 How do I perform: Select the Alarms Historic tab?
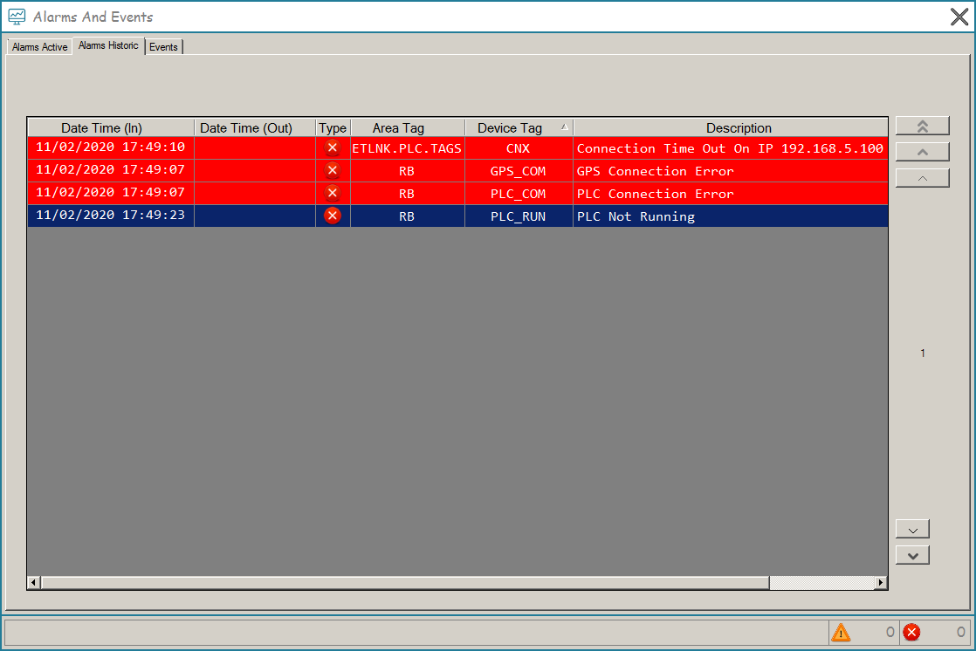(108, 45)
